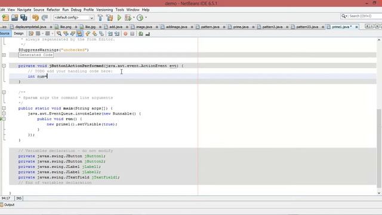Toggle bookmark on current line
This screenshot has width=382, height=215.
pyautogui.click(x=101, y=33)
